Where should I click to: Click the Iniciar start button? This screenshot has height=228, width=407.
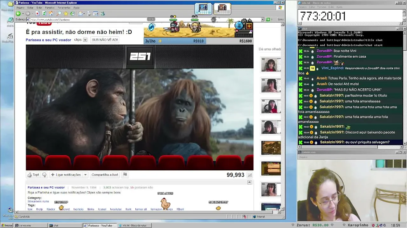tap(7, 225)
